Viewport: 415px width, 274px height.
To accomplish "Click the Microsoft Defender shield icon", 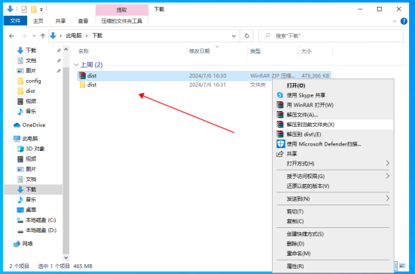I will (280, 144).
